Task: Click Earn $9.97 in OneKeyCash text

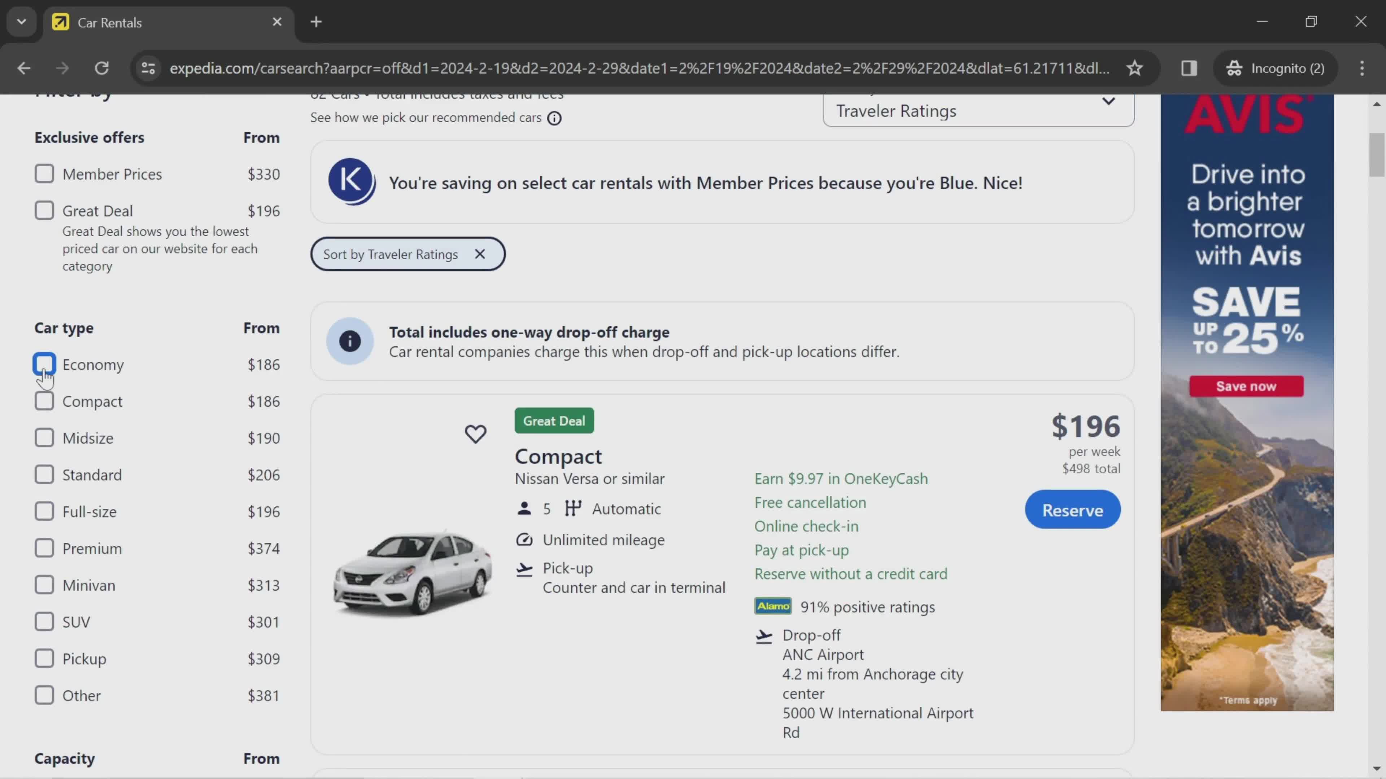Action: (x=841, y=479)
